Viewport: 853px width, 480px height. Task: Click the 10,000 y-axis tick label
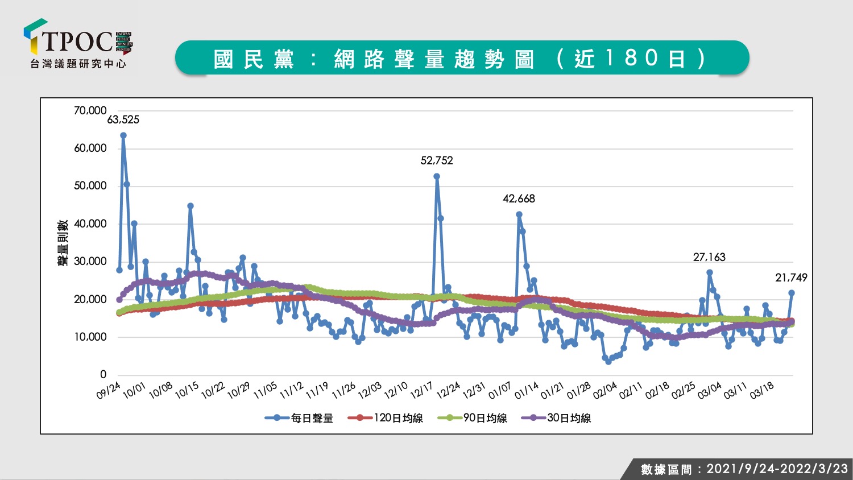tap(90, 337)
